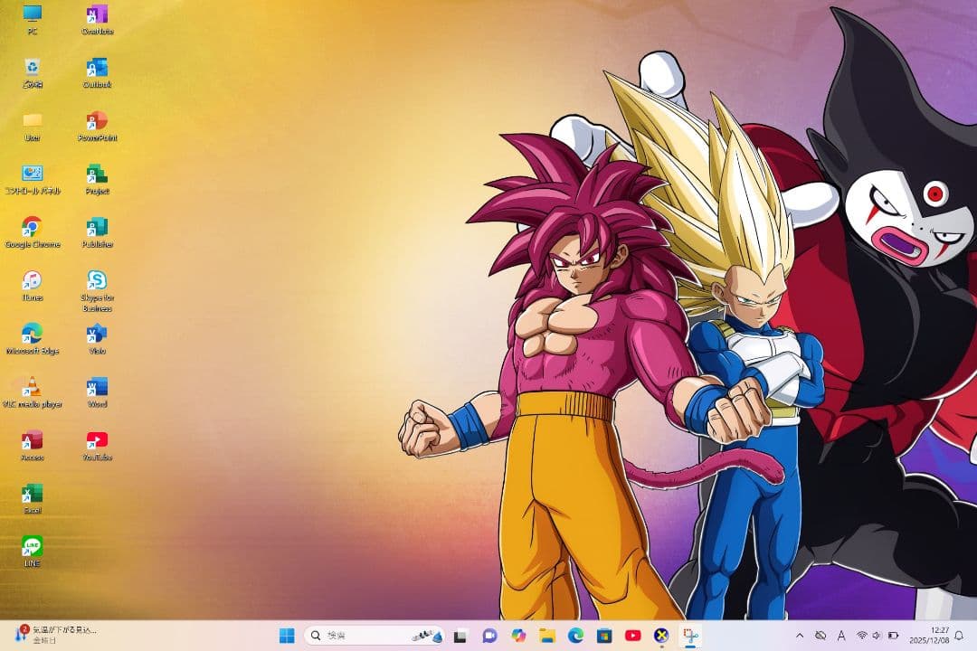
Task: Select the Visio desktop shortcut
Action: click(97, 334)
